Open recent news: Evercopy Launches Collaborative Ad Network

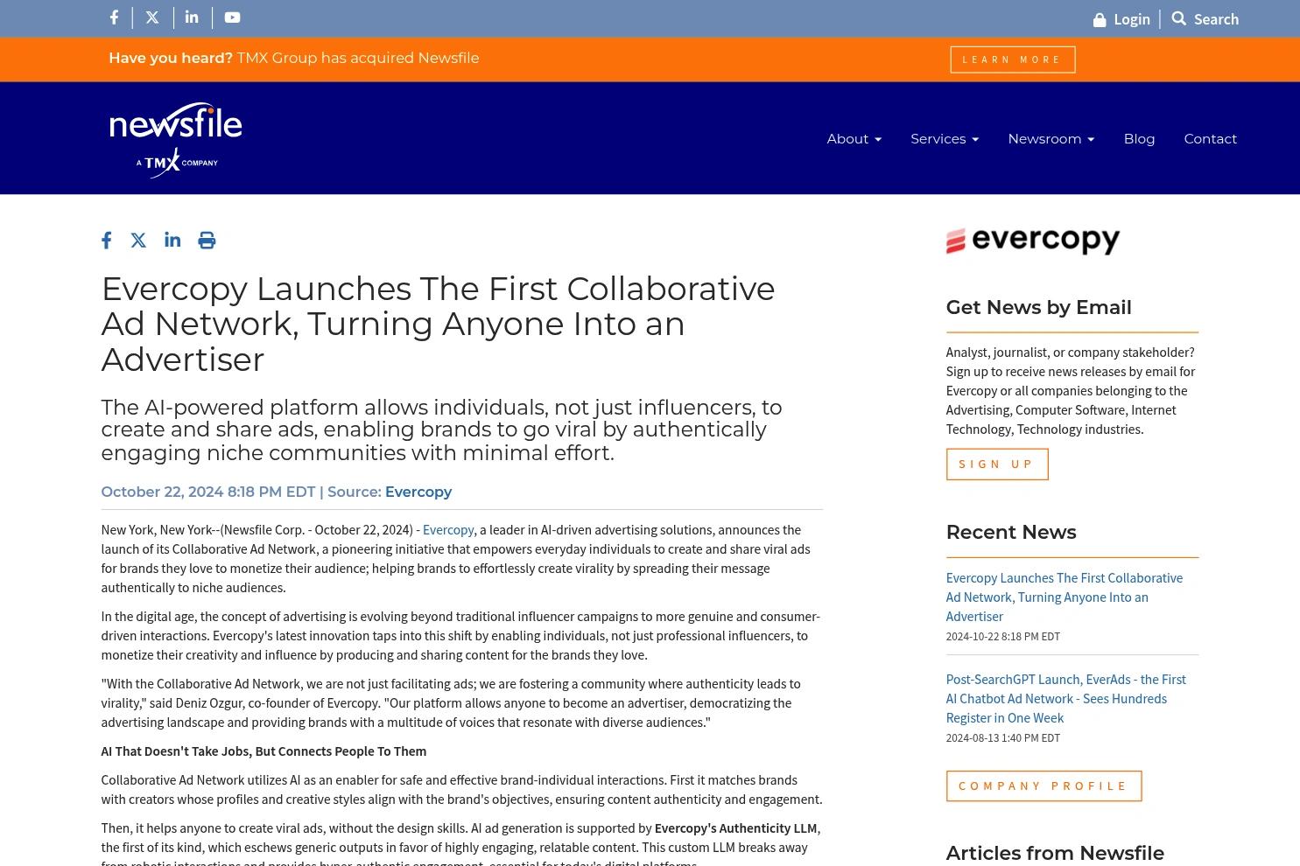pos(1065,597)
